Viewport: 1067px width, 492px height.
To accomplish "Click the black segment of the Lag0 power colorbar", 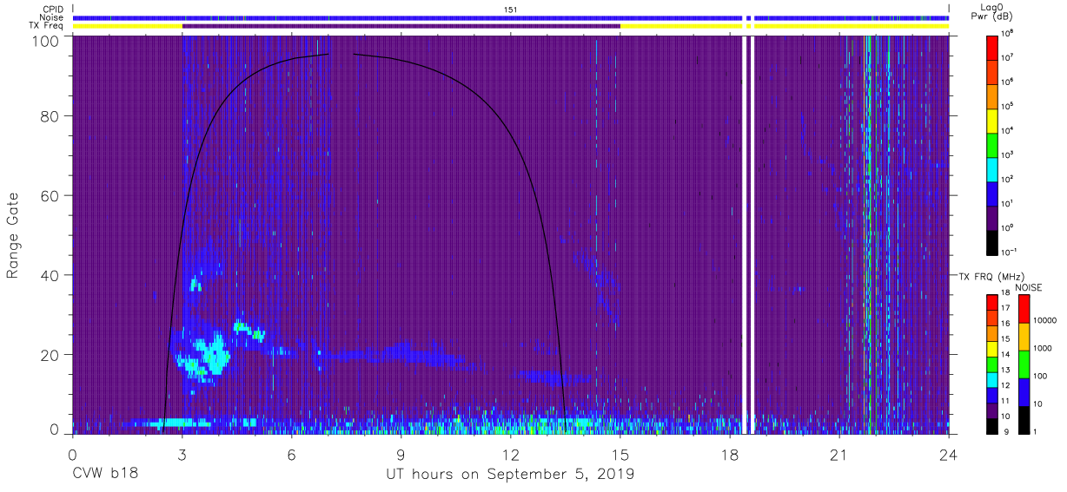I will 992,242.
